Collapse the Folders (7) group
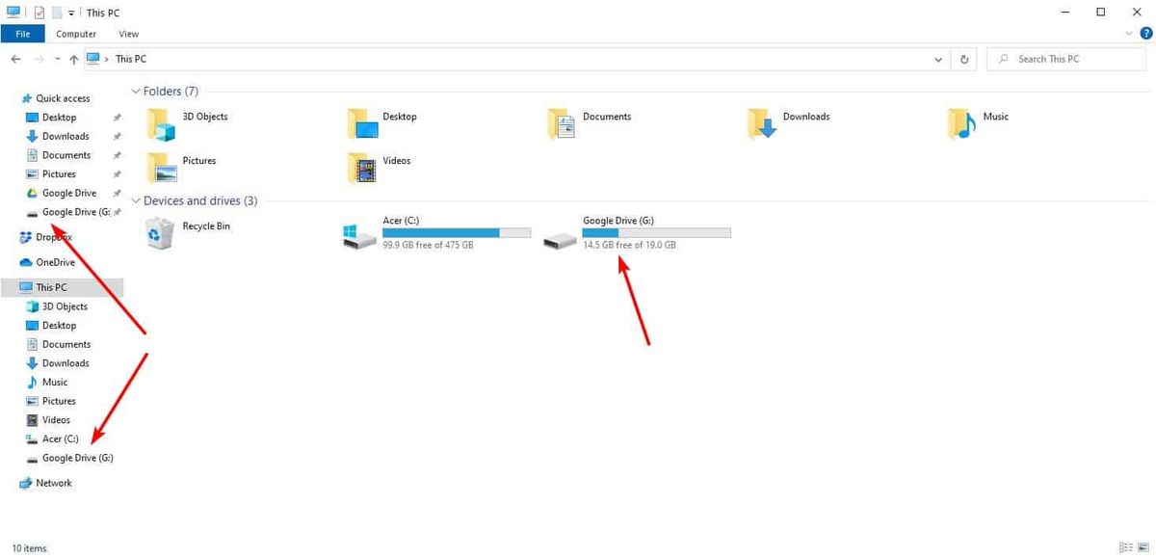Image resolution: width=1156 pixels, height=558 pixels. coord(135,91)
